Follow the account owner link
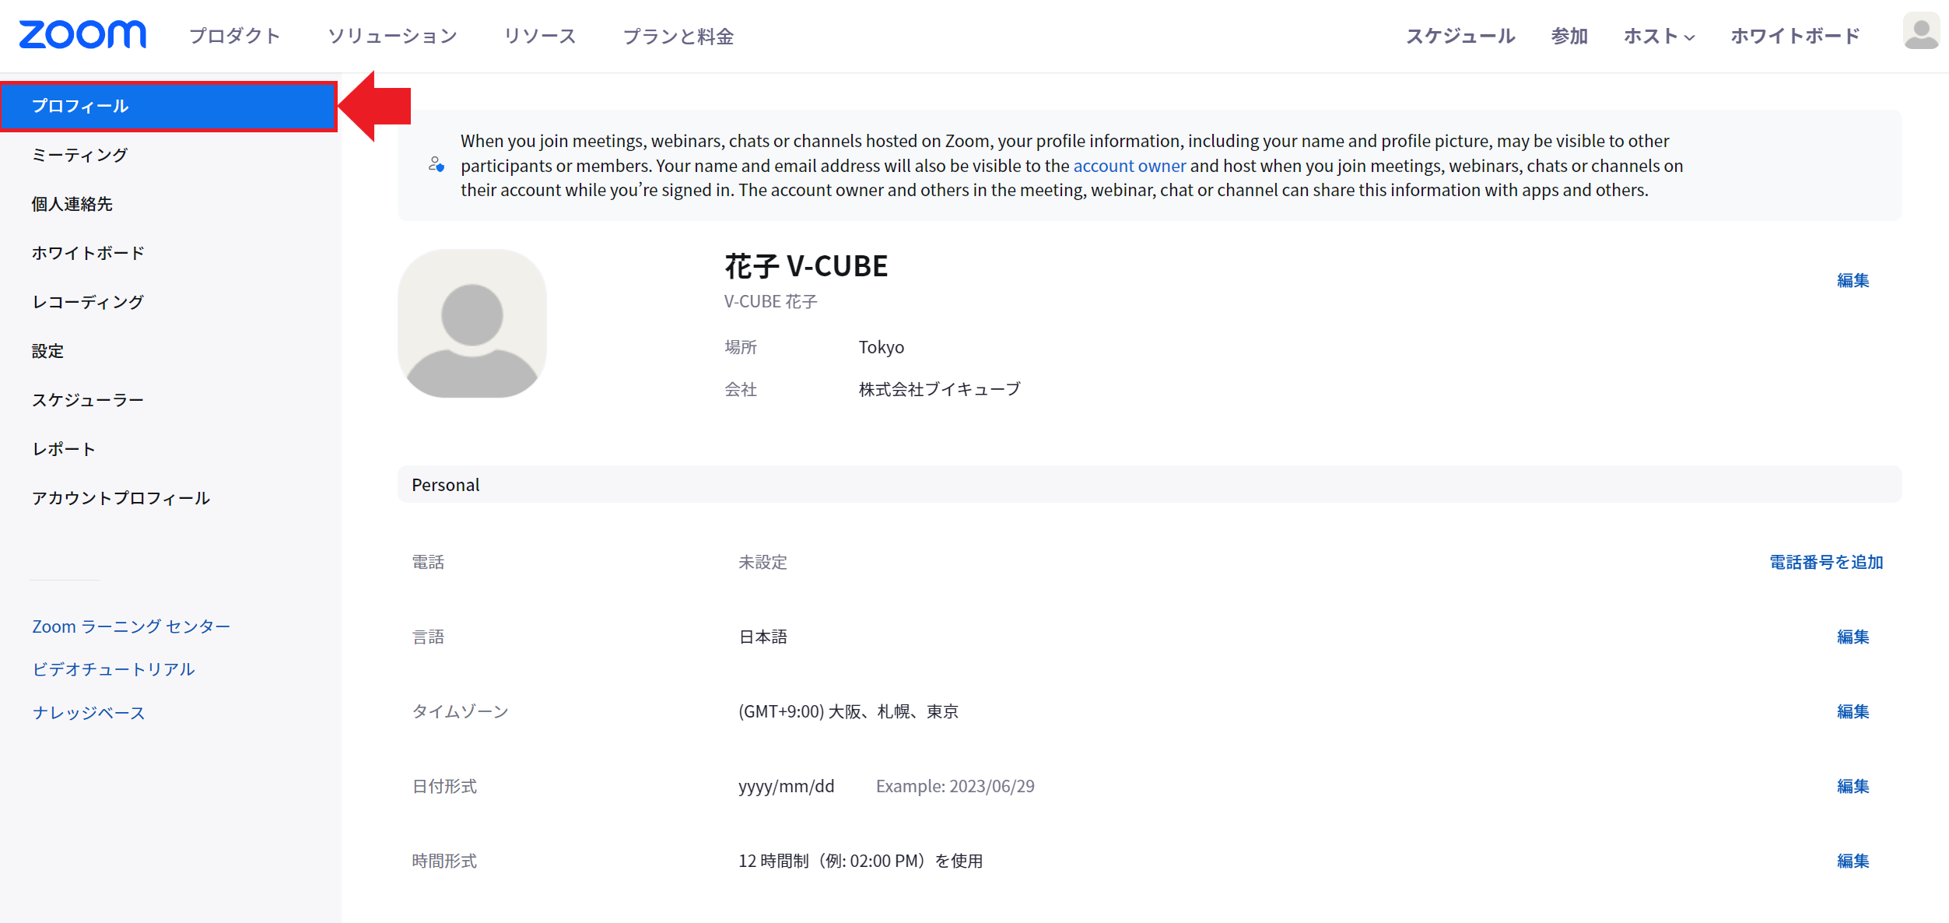The width and height of the screenshot is (1949, 923). point(1129,166)
